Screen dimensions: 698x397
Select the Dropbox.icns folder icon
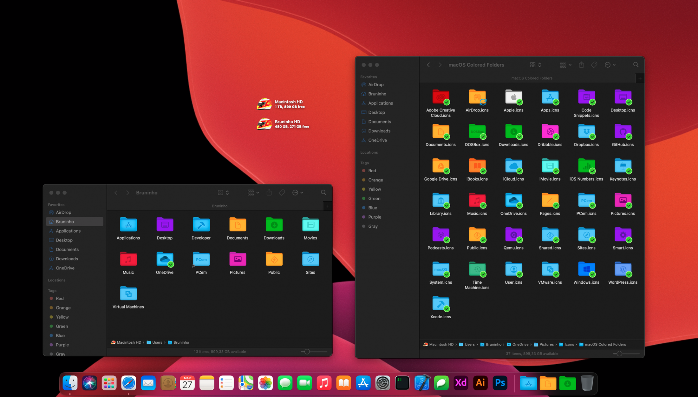click(586, 132)
